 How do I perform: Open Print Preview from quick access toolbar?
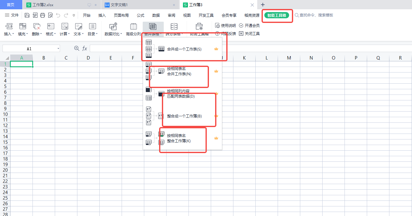[50, 15]
